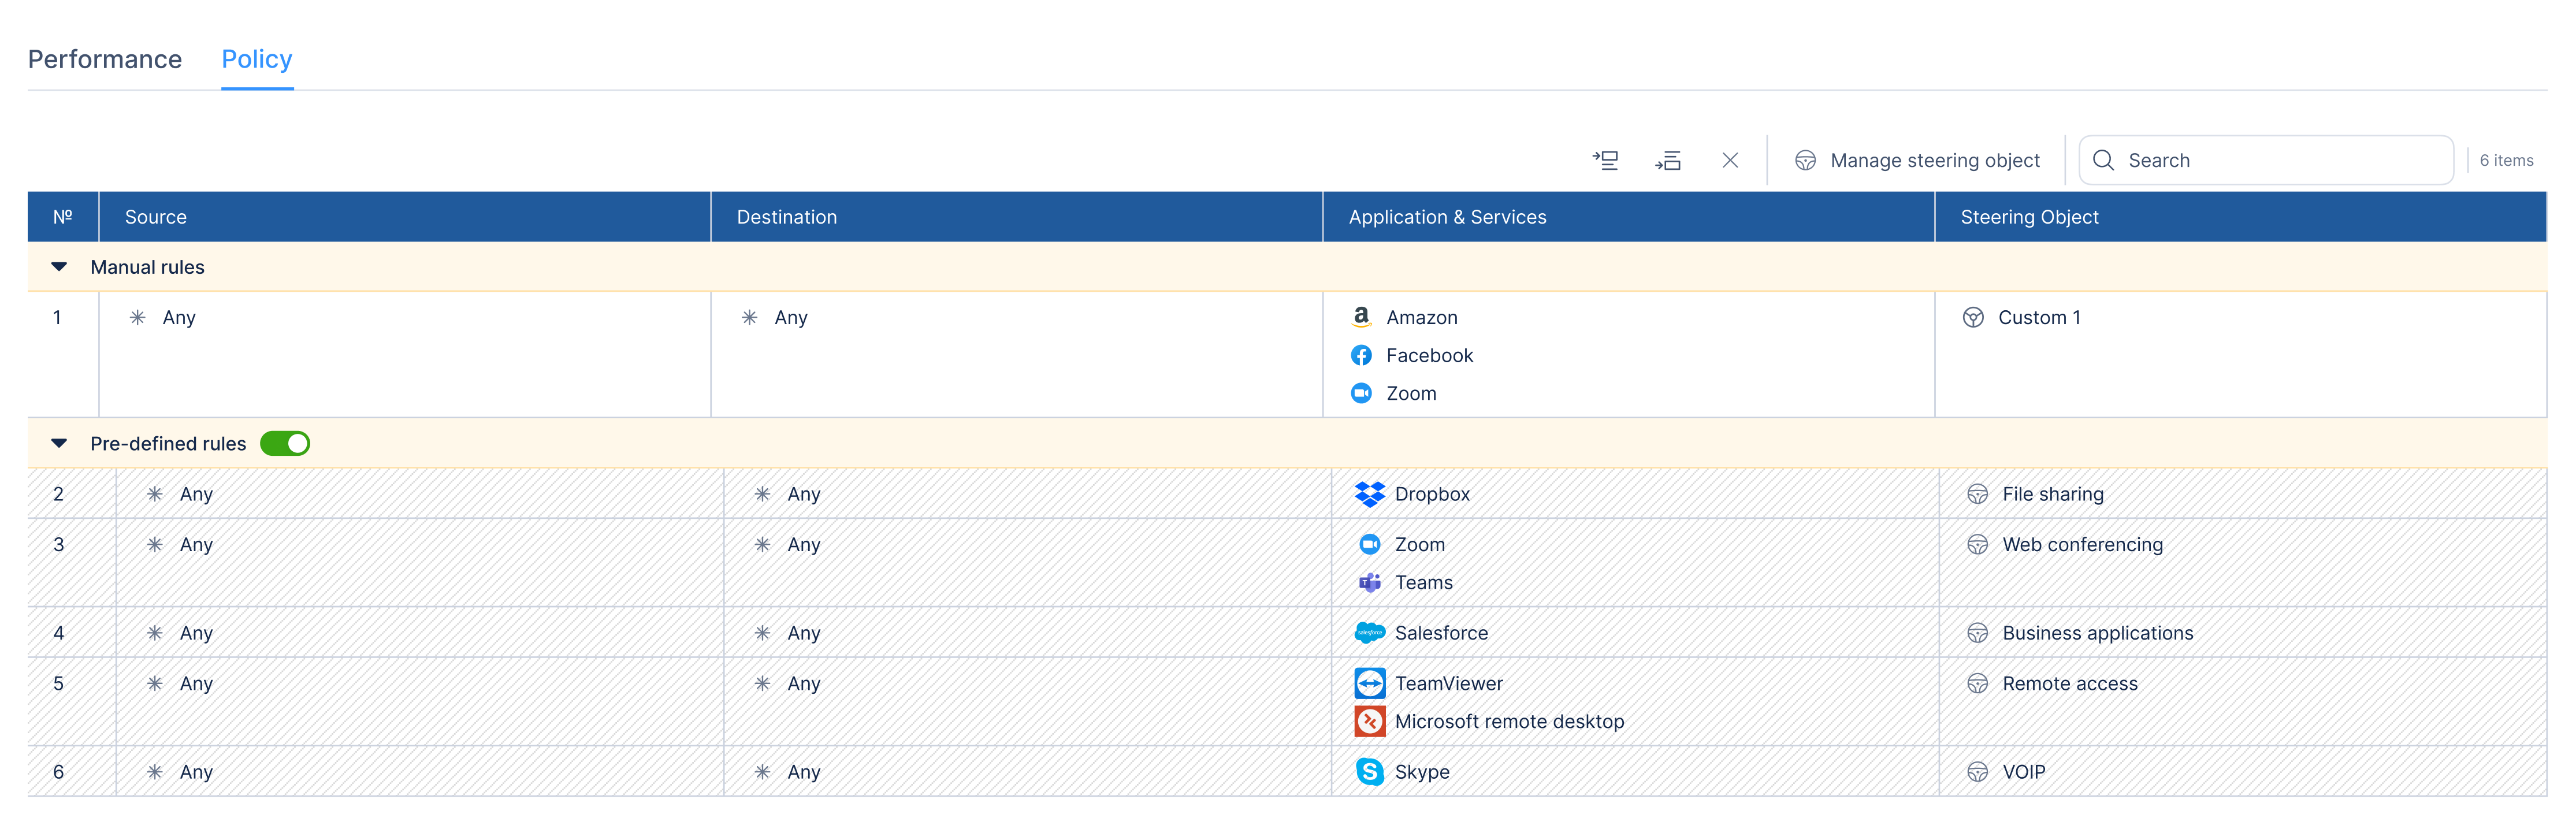Toggle the Pre-defined rules switch

[x=285, y=443]
